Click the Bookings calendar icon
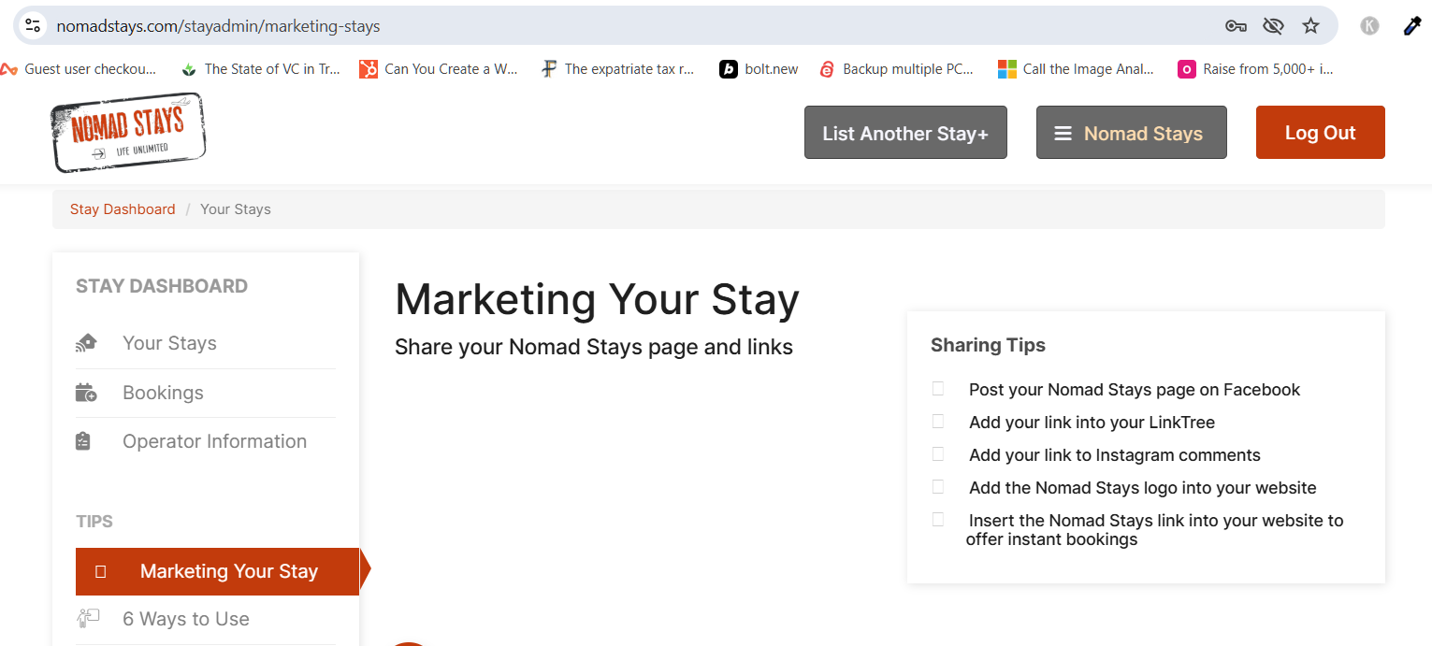 (86, 393)
